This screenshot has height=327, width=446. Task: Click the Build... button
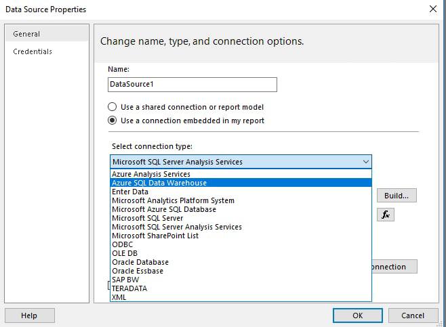tap(397, 196)
